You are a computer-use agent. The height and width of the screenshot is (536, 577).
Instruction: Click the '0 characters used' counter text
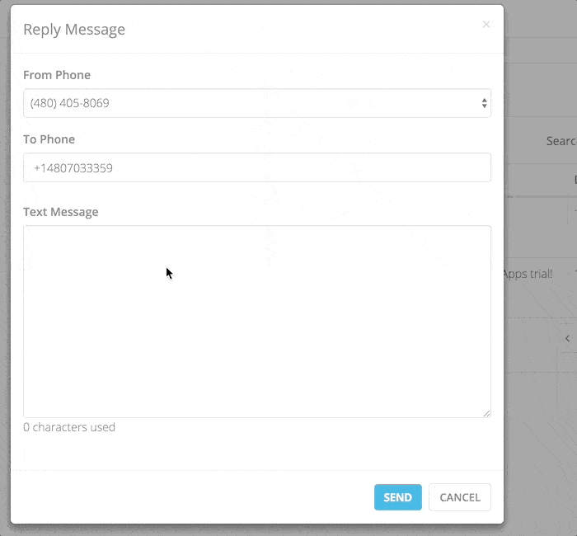tap(69, 427)
